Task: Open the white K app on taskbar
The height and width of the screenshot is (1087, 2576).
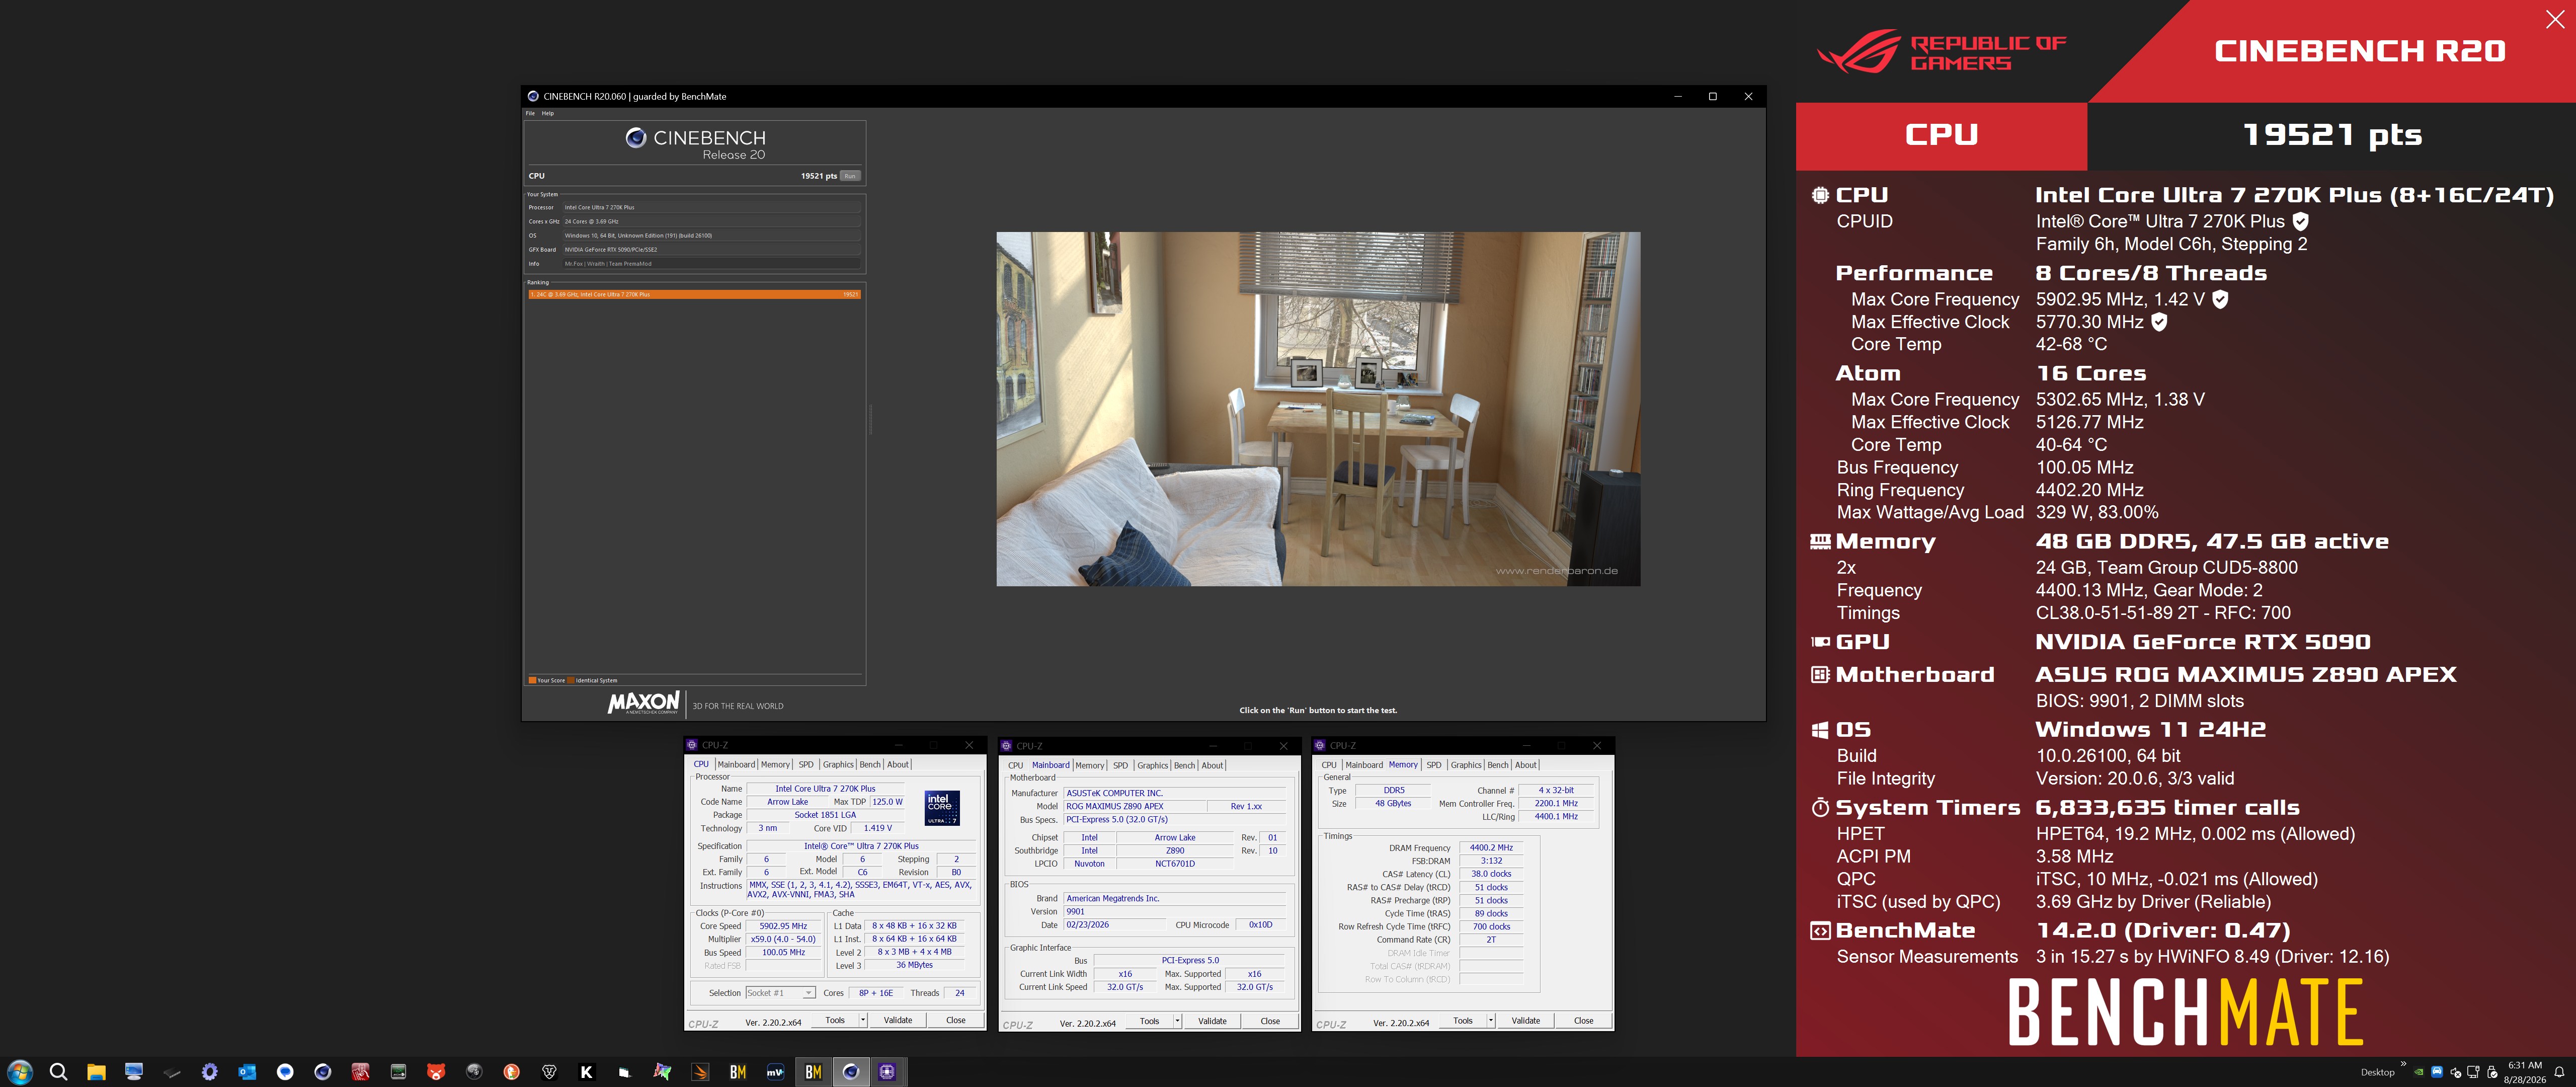Action: 587,1072
